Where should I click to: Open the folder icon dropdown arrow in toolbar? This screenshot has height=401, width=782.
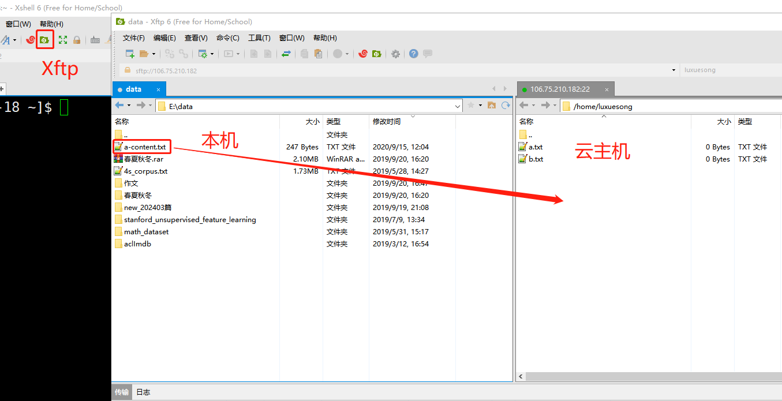coord(154,54)
